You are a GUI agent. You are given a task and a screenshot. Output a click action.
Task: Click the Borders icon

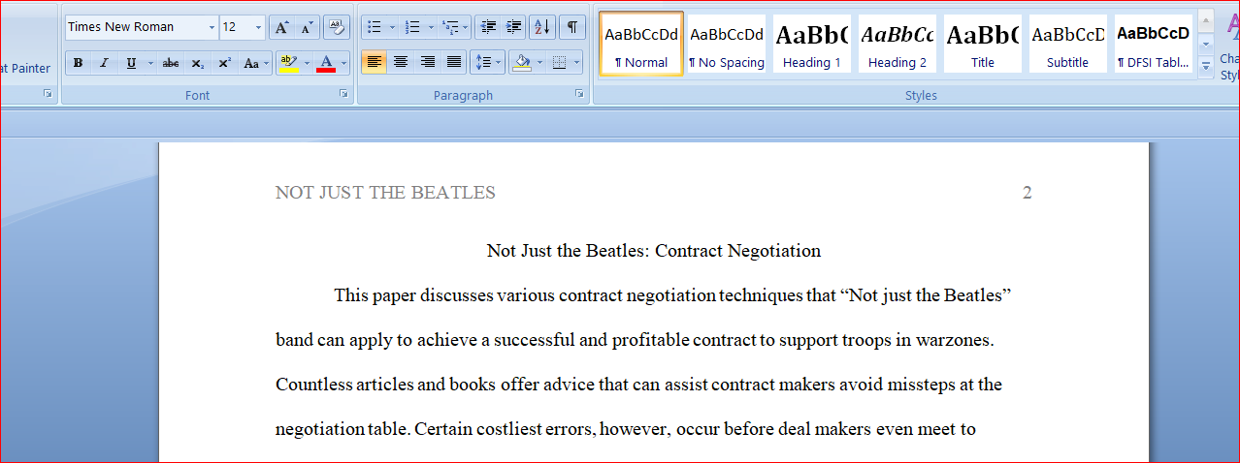(x=559, y=63)
